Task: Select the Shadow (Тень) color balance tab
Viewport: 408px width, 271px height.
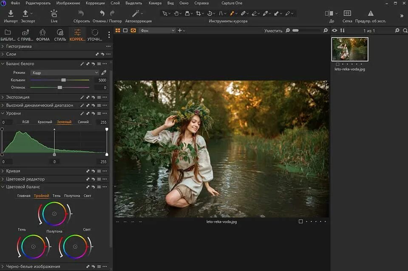Action: [57, 196]
